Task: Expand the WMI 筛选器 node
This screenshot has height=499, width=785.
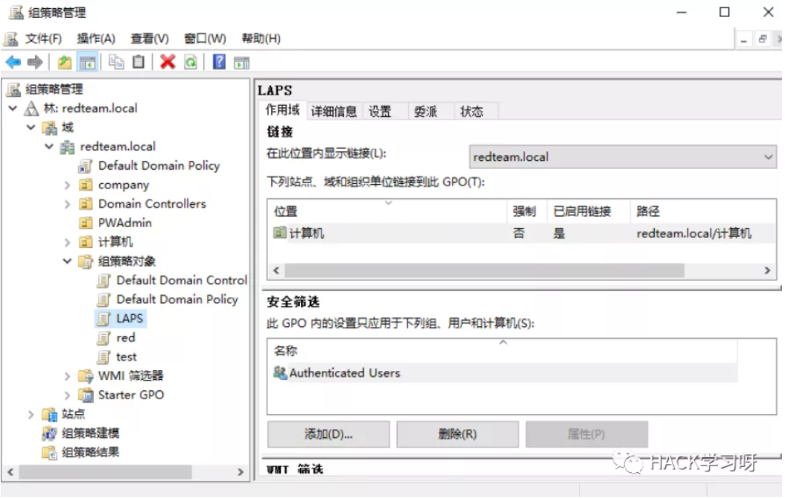Action: pyautogui.click(x=68, y=376)
